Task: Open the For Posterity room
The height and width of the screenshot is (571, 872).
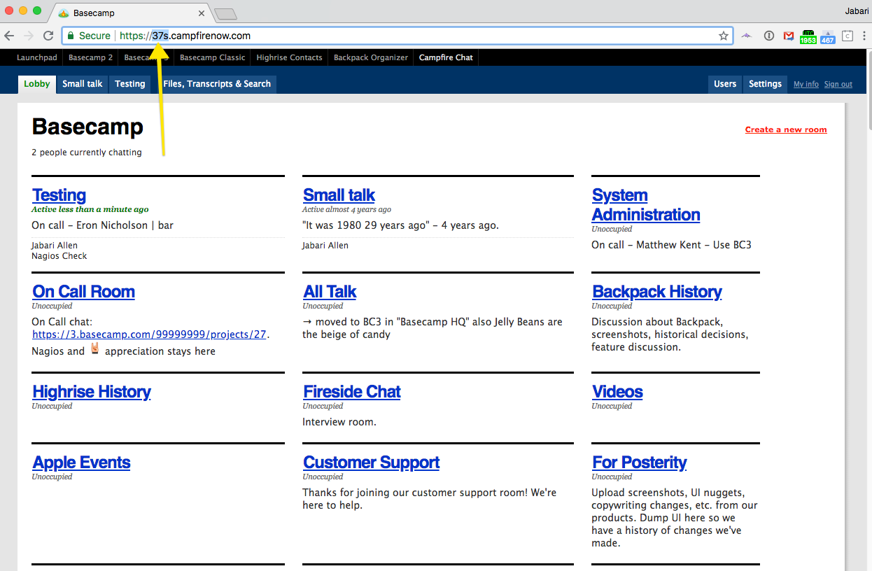Action: pyautogui.click(x=639, y=463)
